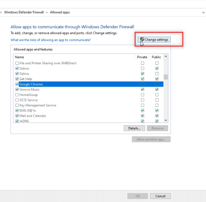The width and height of the screenshot is (206, 202).
Task: Open breadcrumb chevron before Windows Defender Firewall
Action: 1,12
